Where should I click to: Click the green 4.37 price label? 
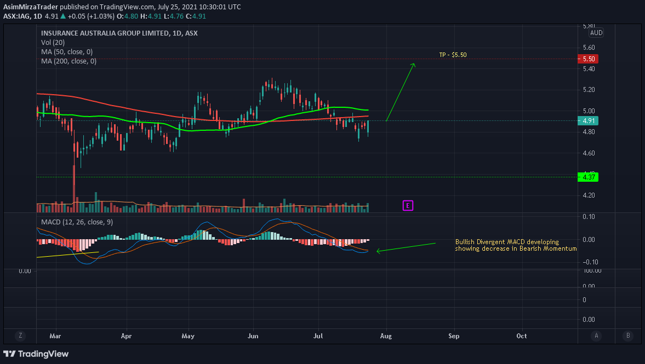pyautogui.click(x=588, y=177)
